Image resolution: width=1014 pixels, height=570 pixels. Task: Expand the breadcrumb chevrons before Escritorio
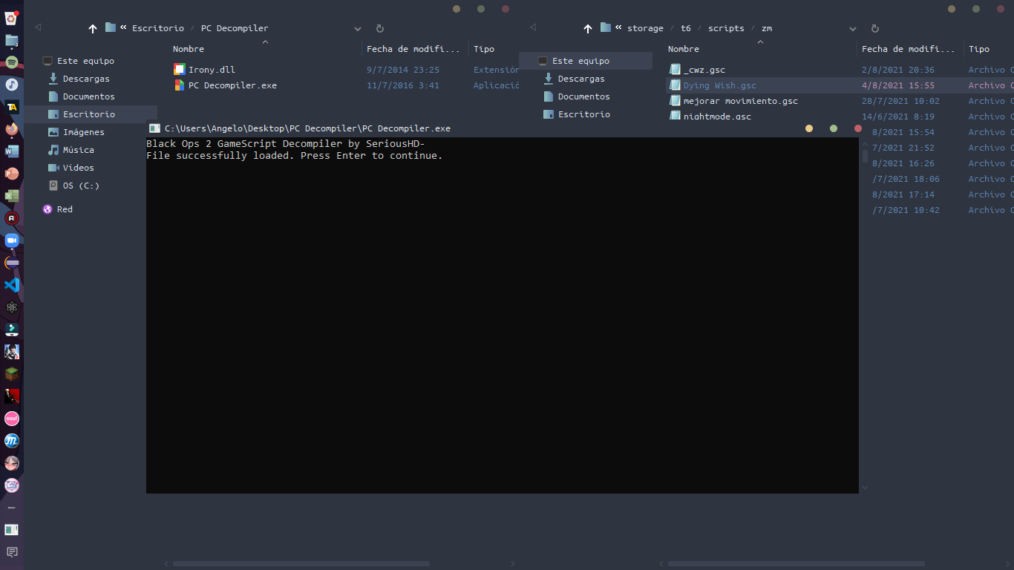click(x=123, y=27)
